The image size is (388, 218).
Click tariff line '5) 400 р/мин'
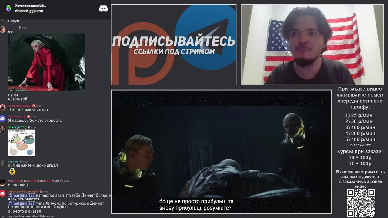pyautogui.click(x=360, y=140)
